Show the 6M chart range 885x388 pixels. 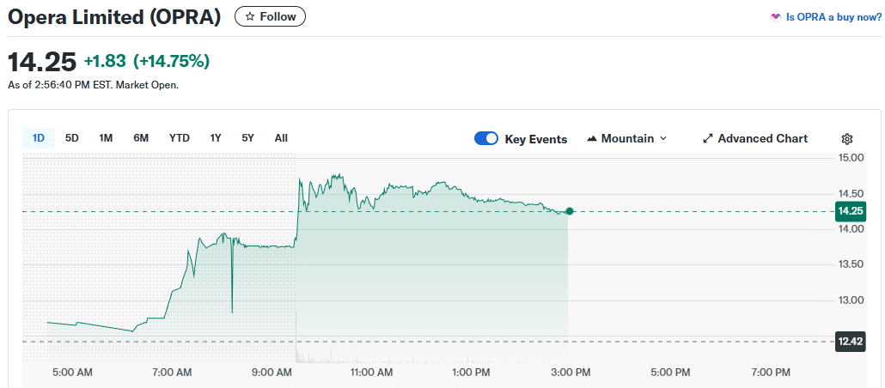141,138
